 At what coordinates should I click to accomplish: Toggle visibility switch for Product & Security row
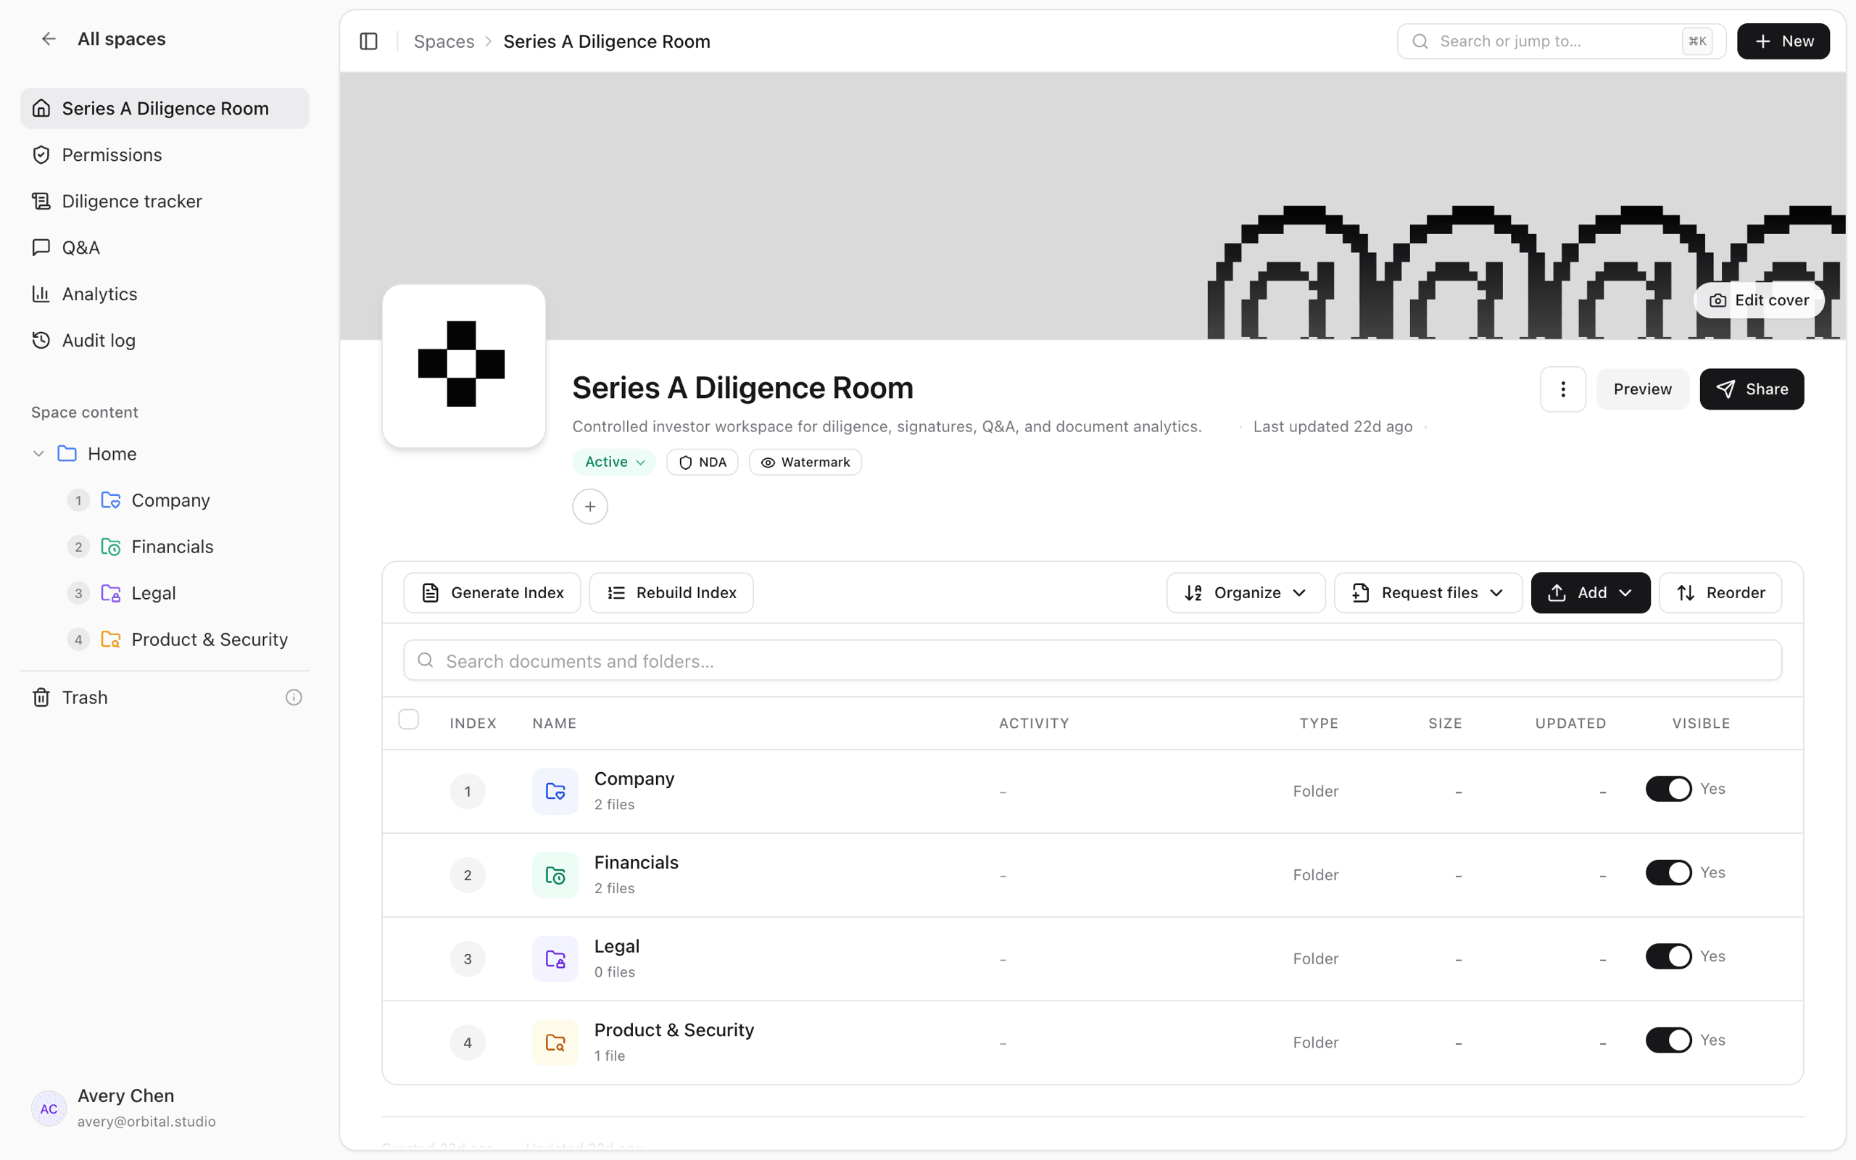coord(1668,1040)
